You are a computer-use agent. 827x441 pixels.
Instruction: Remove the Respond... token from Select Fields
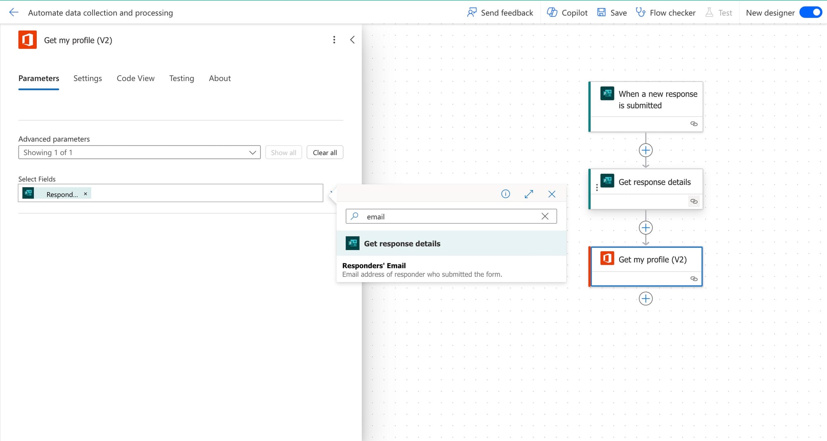[x=86, y=193]
